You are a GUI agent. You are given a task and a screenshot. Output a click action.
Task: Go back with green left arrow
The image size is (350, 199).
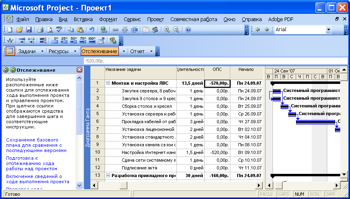[258, 30]
